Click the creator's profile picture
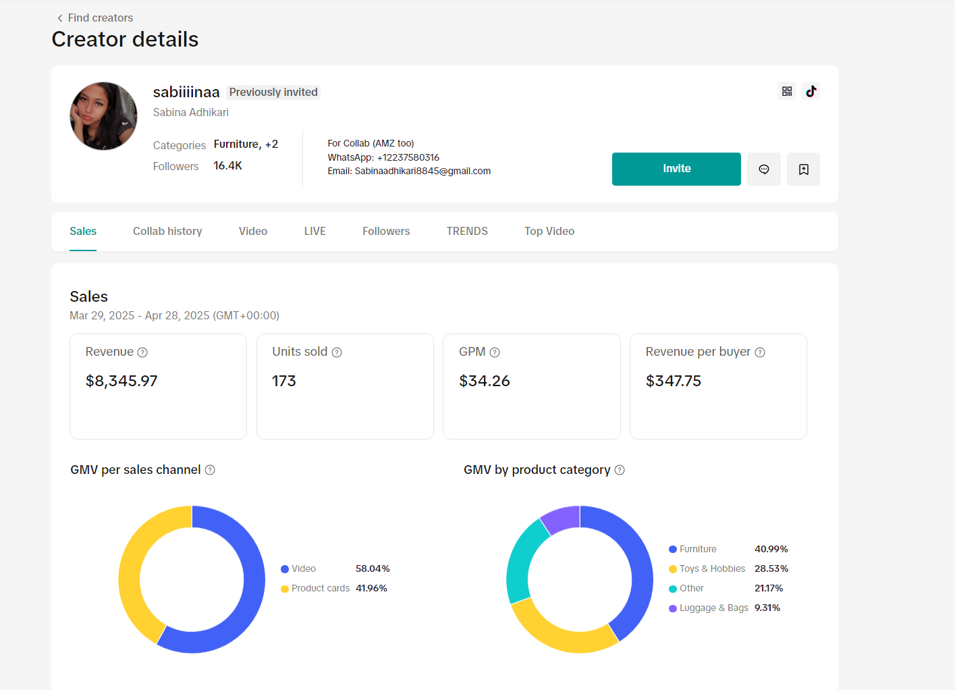 click(104, 116)
